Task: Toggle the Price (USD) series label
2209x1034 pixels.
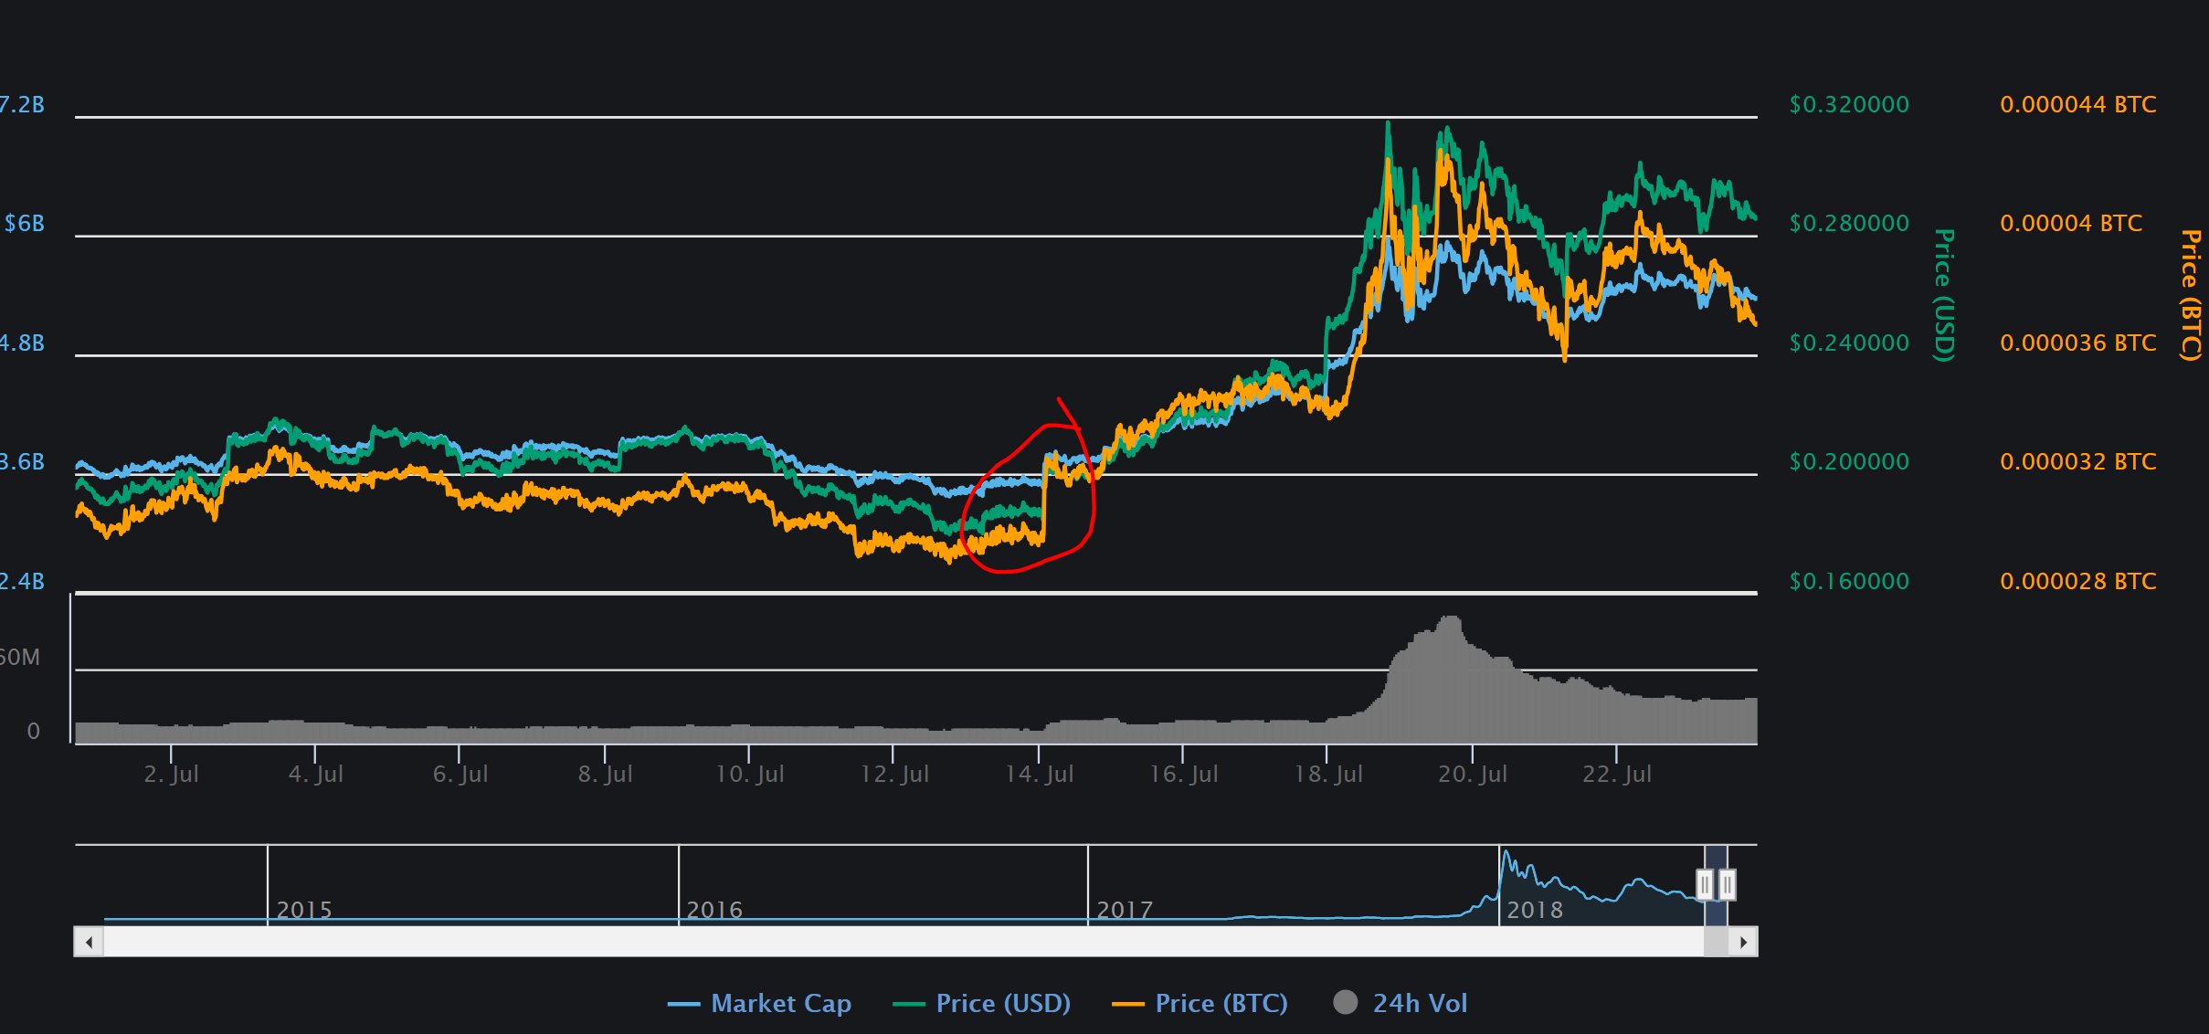Action: 1003,1003
